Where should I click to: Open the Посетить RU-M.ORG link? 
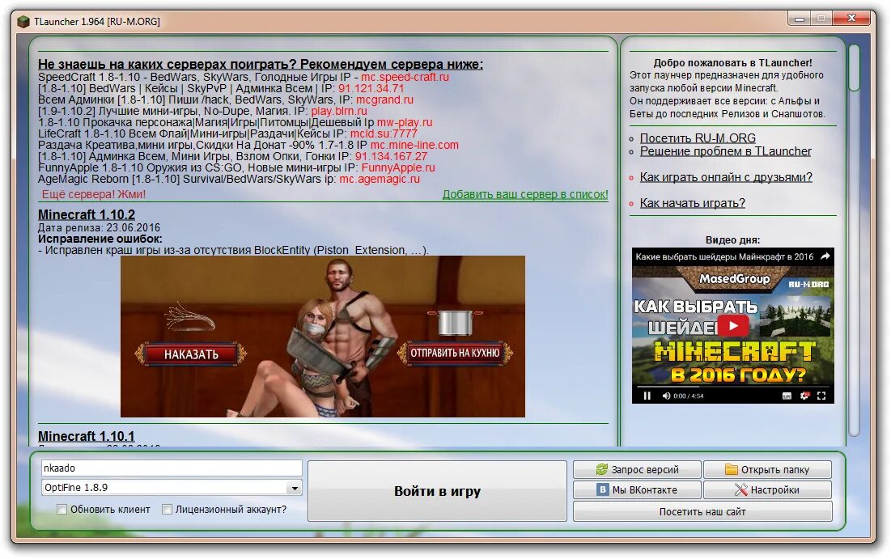coord(698,138)
